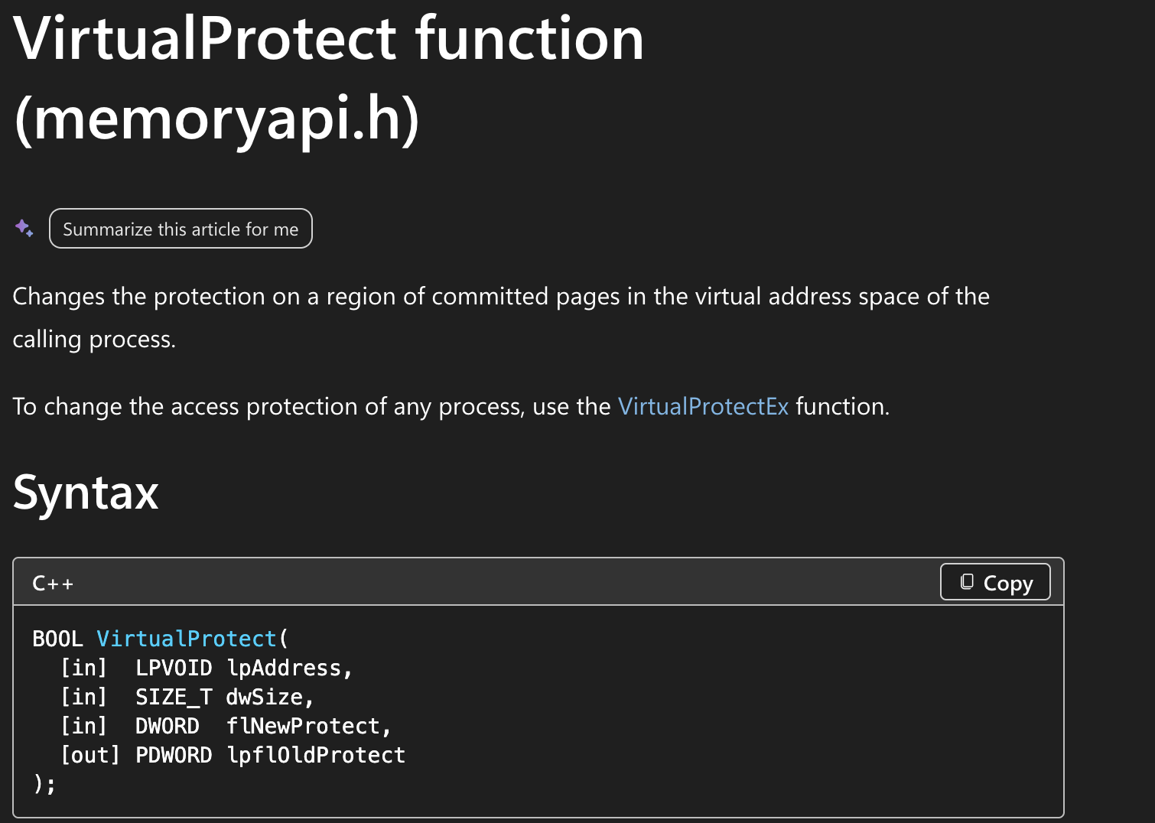The width and height of the screenshot is (1155, 823).
Task: Click the C++ language label
Action: click(x=53, y=584)
